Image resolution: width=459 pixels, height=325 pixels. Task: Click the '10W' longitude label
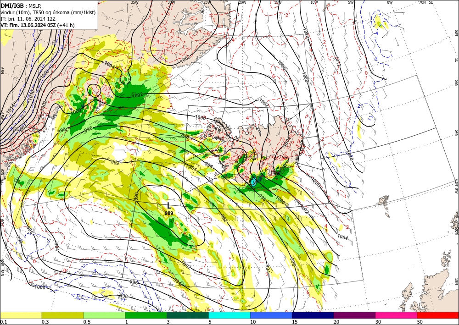point(314,2)
